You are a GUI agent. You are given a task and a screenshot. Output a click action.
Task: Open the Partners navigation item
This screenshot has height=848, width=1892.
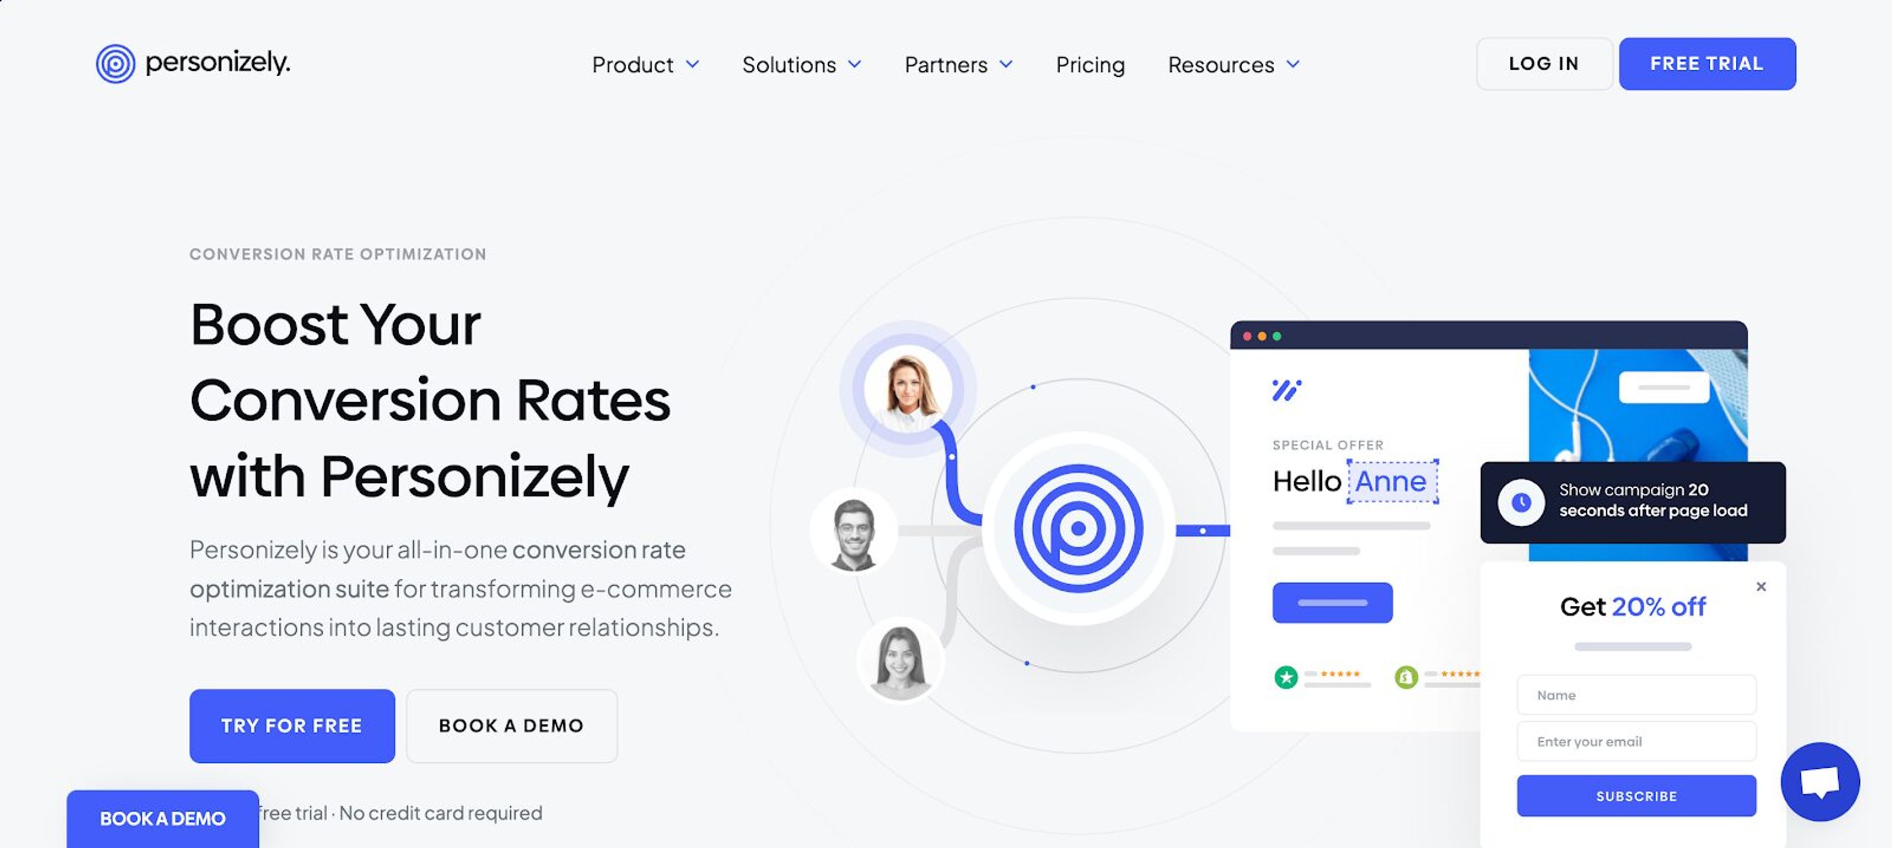(x=946, y=65)
